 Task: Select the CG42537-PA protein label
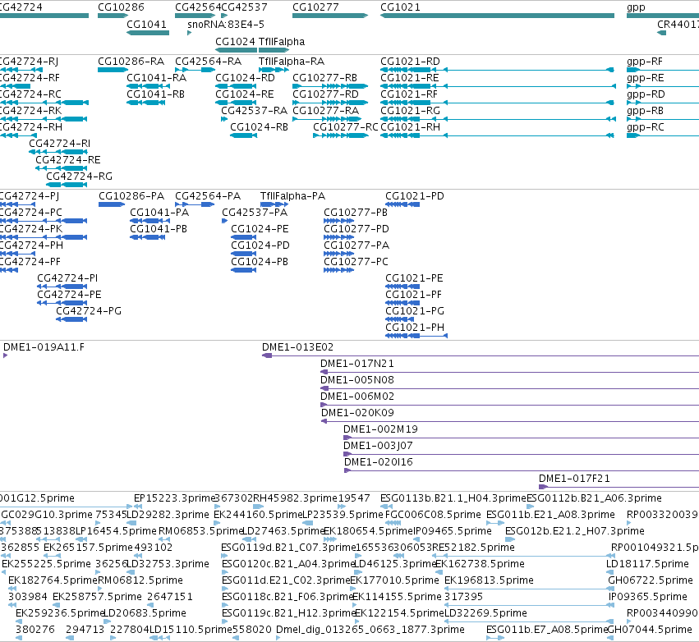[255, 213]
